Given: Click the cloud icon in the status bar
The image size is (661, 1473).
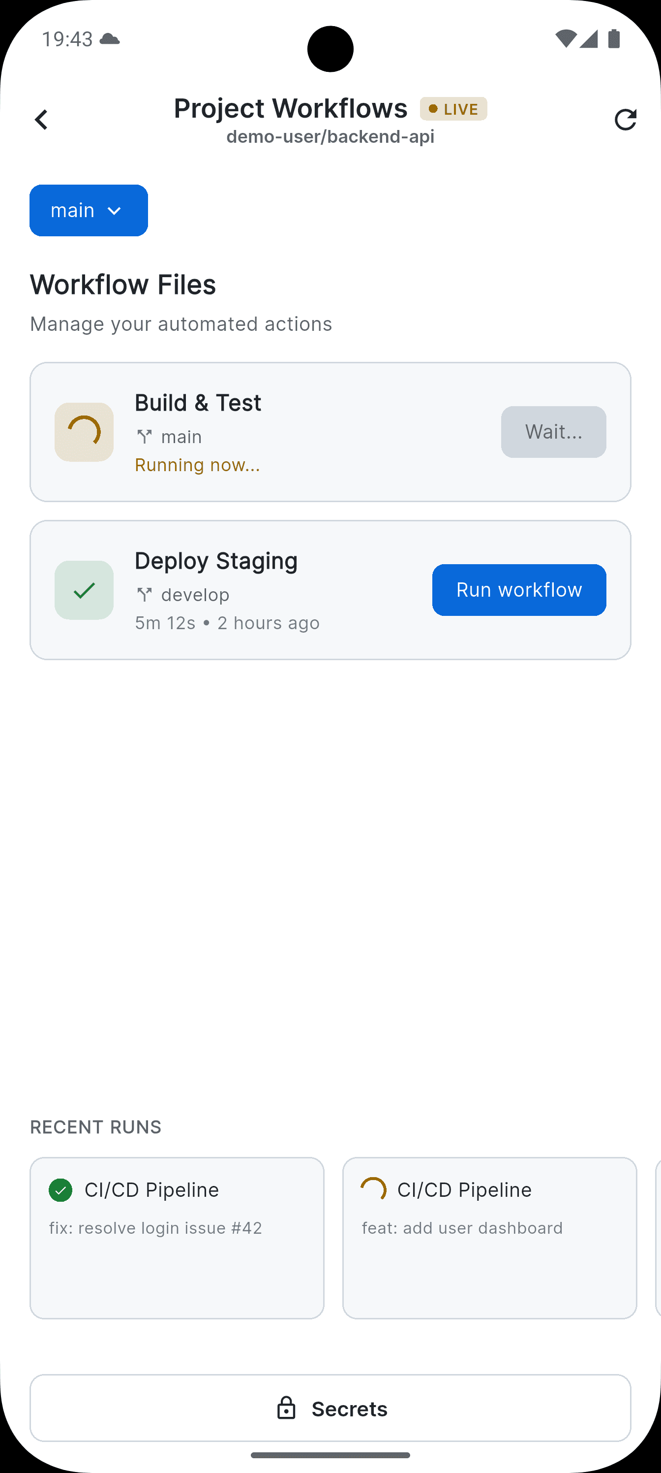Looking at the screenshot, I should pos(110,39).
